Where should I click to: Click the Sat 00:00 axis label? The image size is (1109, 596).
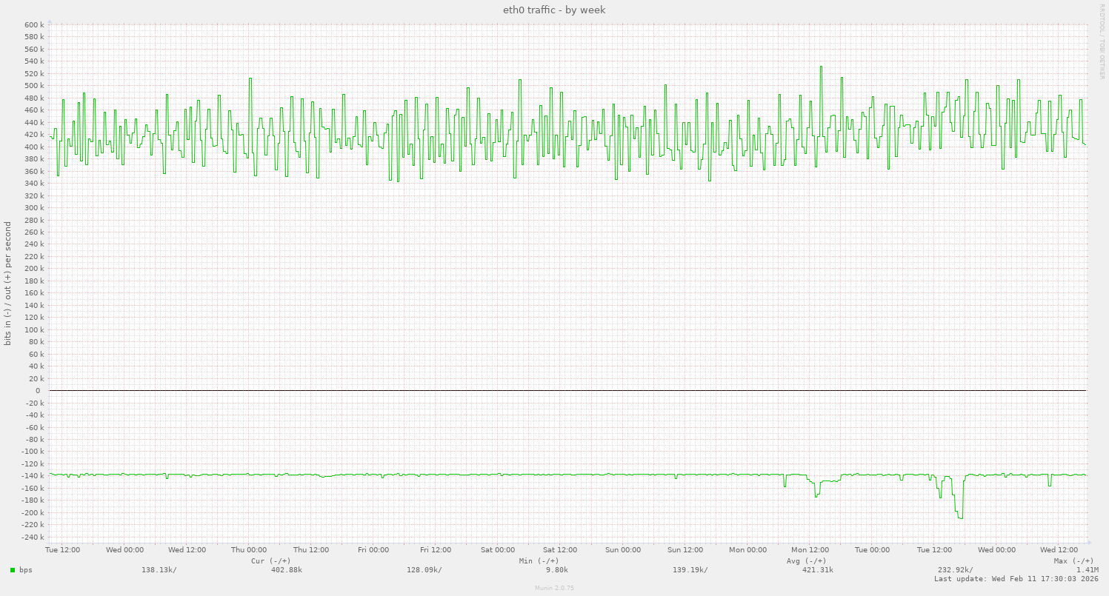click(497, 549)
